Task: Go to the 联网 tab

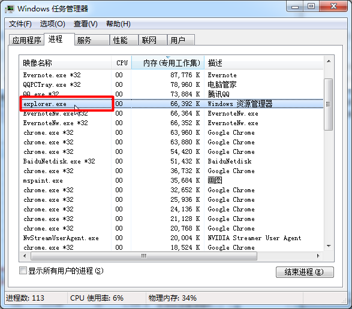Action: (x=153, y=40)
